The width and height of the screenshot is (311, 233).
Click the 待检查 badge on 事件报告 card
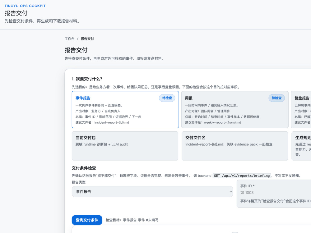click(167, 98)
